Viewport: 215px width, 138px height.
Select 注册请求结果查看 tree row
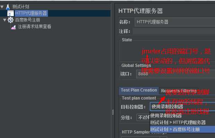click(x=34, y=27)
